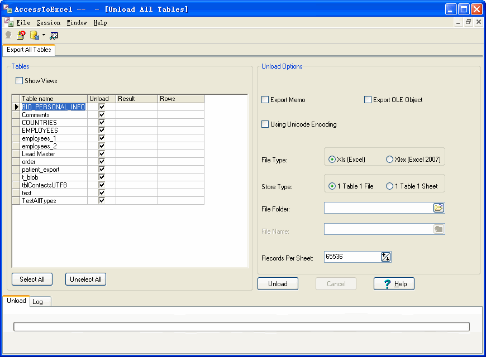Uncheck Unload for order row

[101, 162]
